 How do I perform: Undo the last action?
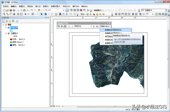pos(32,10)
